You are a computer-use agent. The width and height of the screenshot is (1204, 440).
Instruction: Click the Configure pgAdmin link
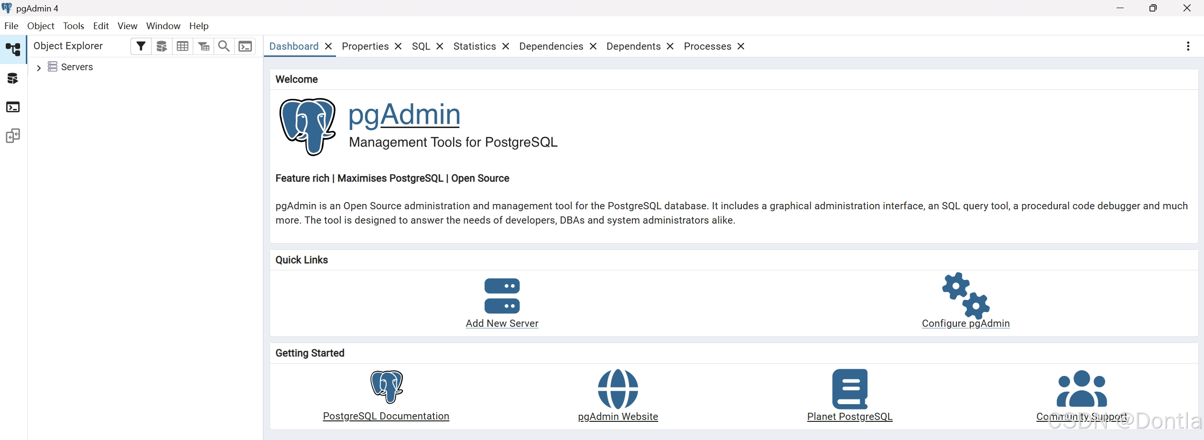965,323
